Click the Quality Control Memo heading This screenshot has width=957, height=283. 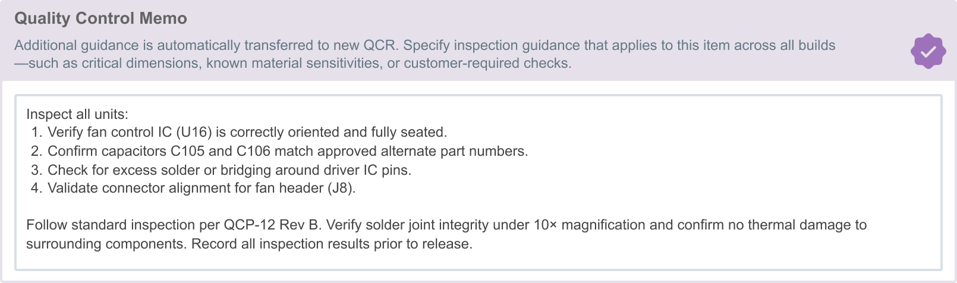coord(100,18)
